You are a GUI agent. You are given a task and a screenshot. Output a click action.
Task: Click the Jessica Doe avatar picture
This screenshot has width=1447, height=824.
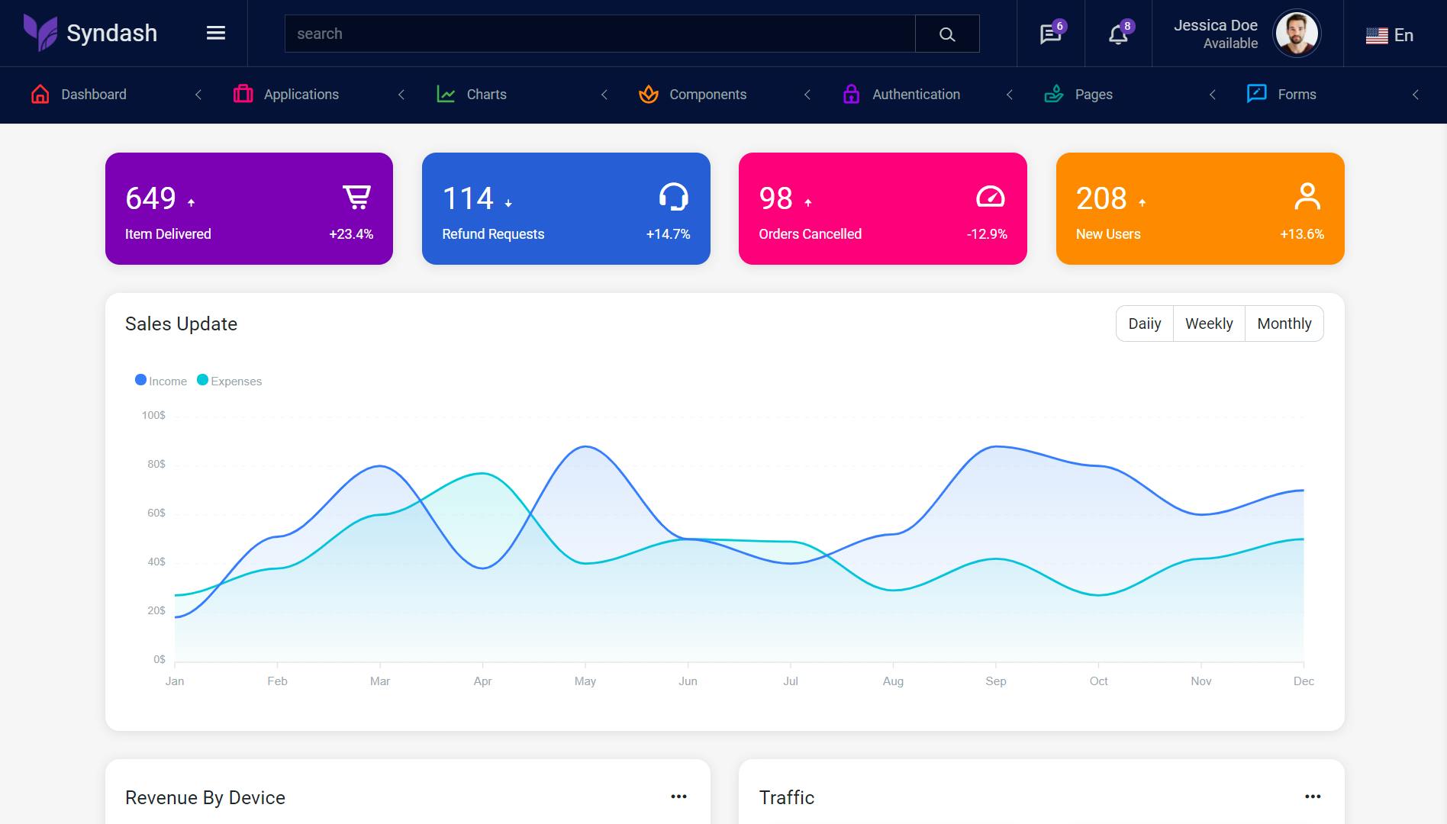(x=1297, y=34)
